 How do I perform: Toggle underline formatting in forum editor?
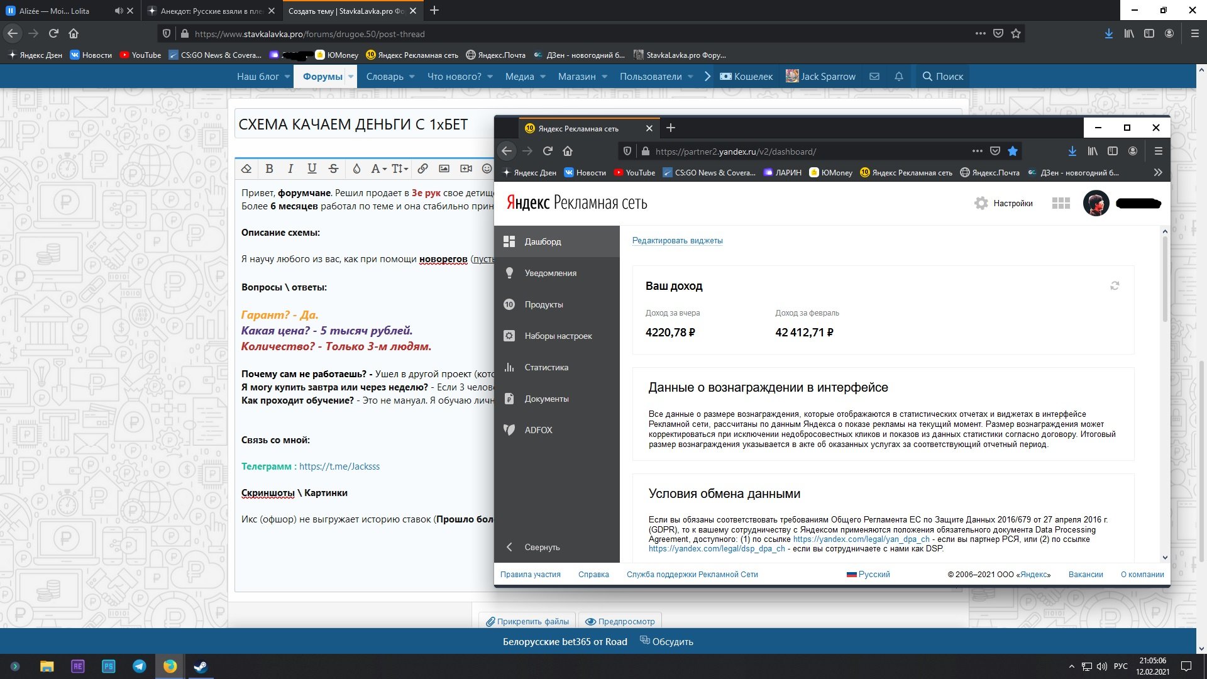point(312,168)
